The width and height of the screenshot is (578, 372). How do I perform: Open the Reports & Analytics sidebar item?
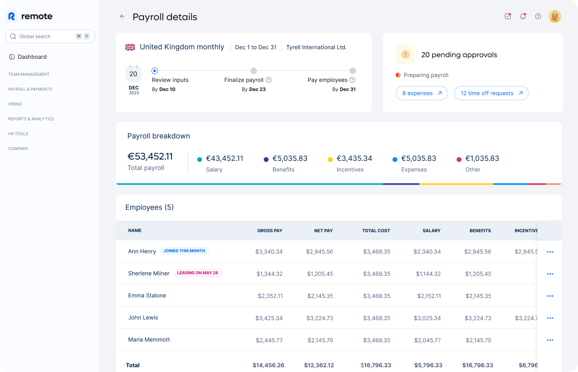coord(31,119)
